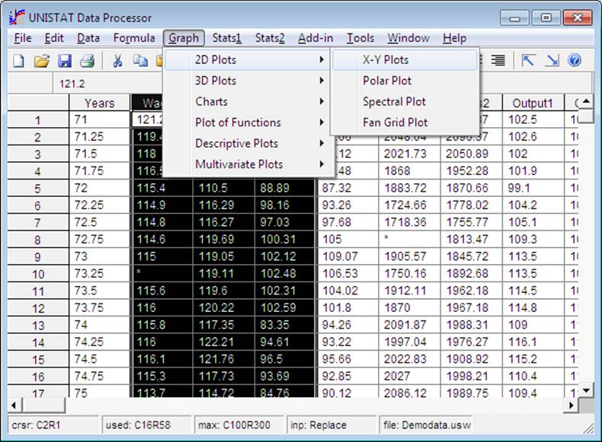Open the File menu
This screenshot has height=442, width=602.
point(23,38)
